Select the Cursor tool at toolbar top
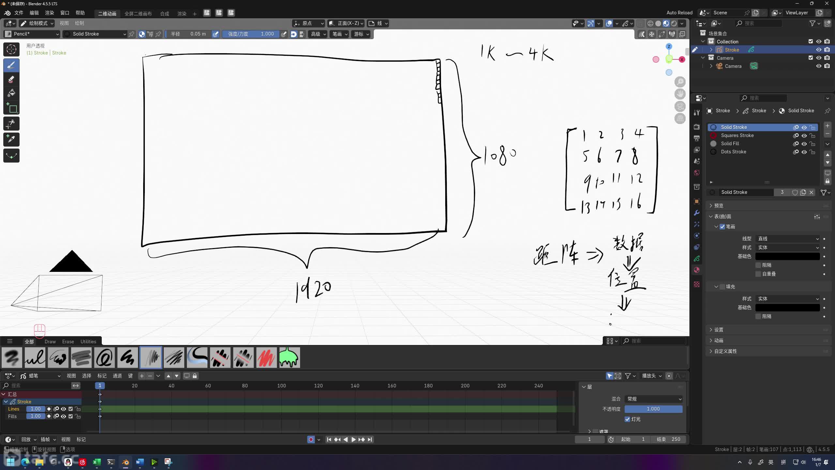This screenshot has height=470, width=835. [11, 49]
